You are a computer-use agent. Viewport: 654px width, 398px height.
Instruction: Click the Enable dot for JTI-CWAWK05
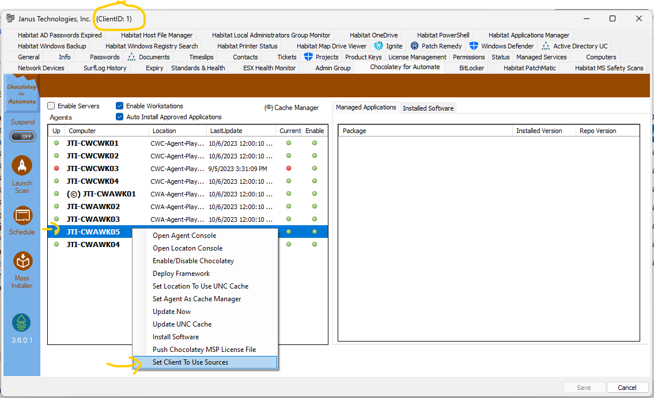[x=315, y=232]
